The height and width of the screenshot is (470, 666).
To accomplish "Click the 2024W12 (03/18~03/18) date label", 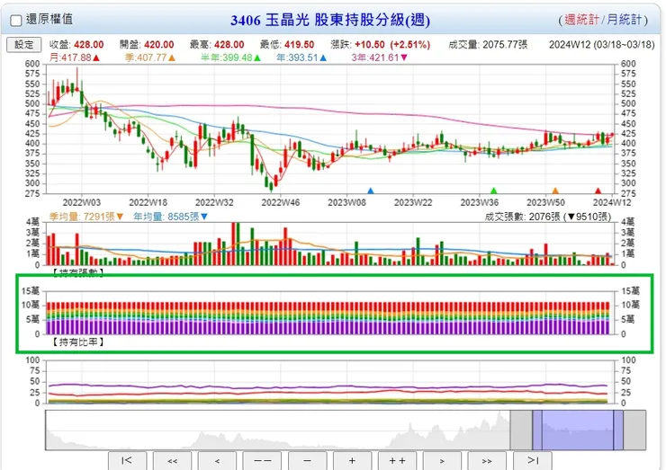I will (x=602, y=45).
